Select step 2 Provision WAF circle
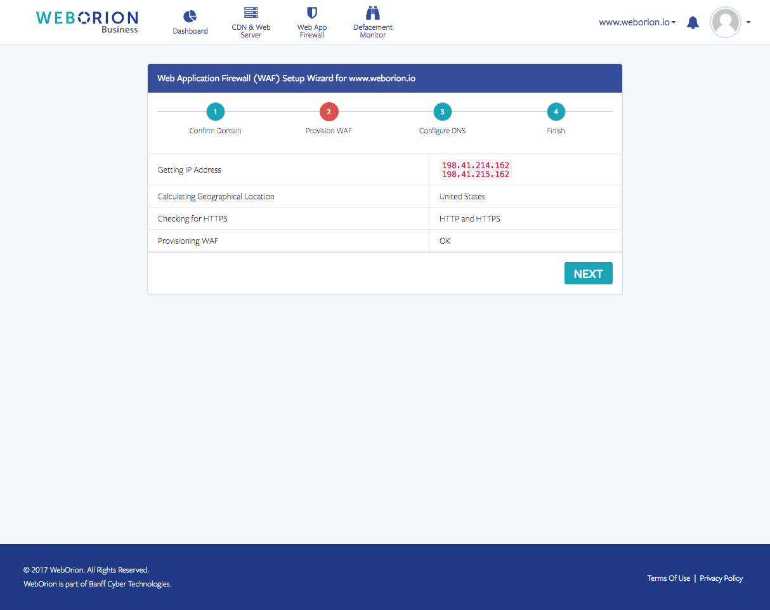Screen dimensions: 770x610 point(329,112)
